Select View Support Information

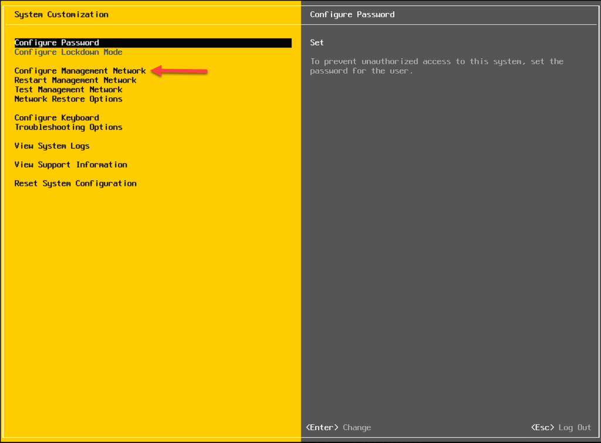[x=70, y=165]
